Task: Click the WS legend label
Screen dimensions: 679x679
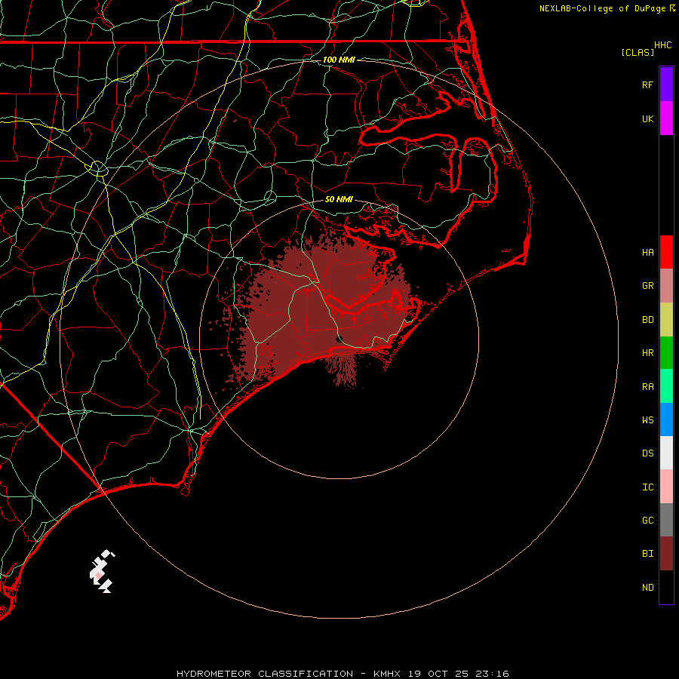Action: tap(648, 420)
